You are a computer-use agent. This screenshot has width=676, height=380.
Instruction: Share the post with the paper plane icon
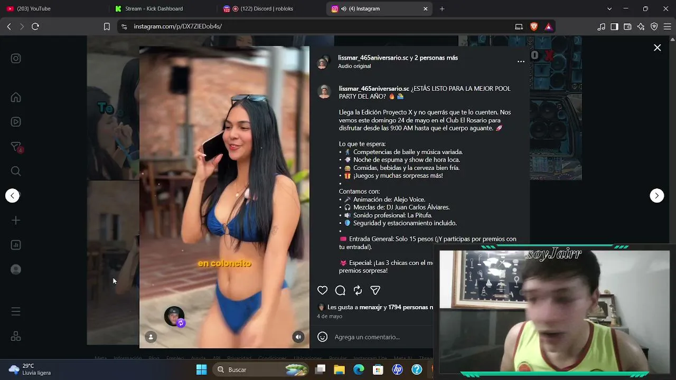375,290
